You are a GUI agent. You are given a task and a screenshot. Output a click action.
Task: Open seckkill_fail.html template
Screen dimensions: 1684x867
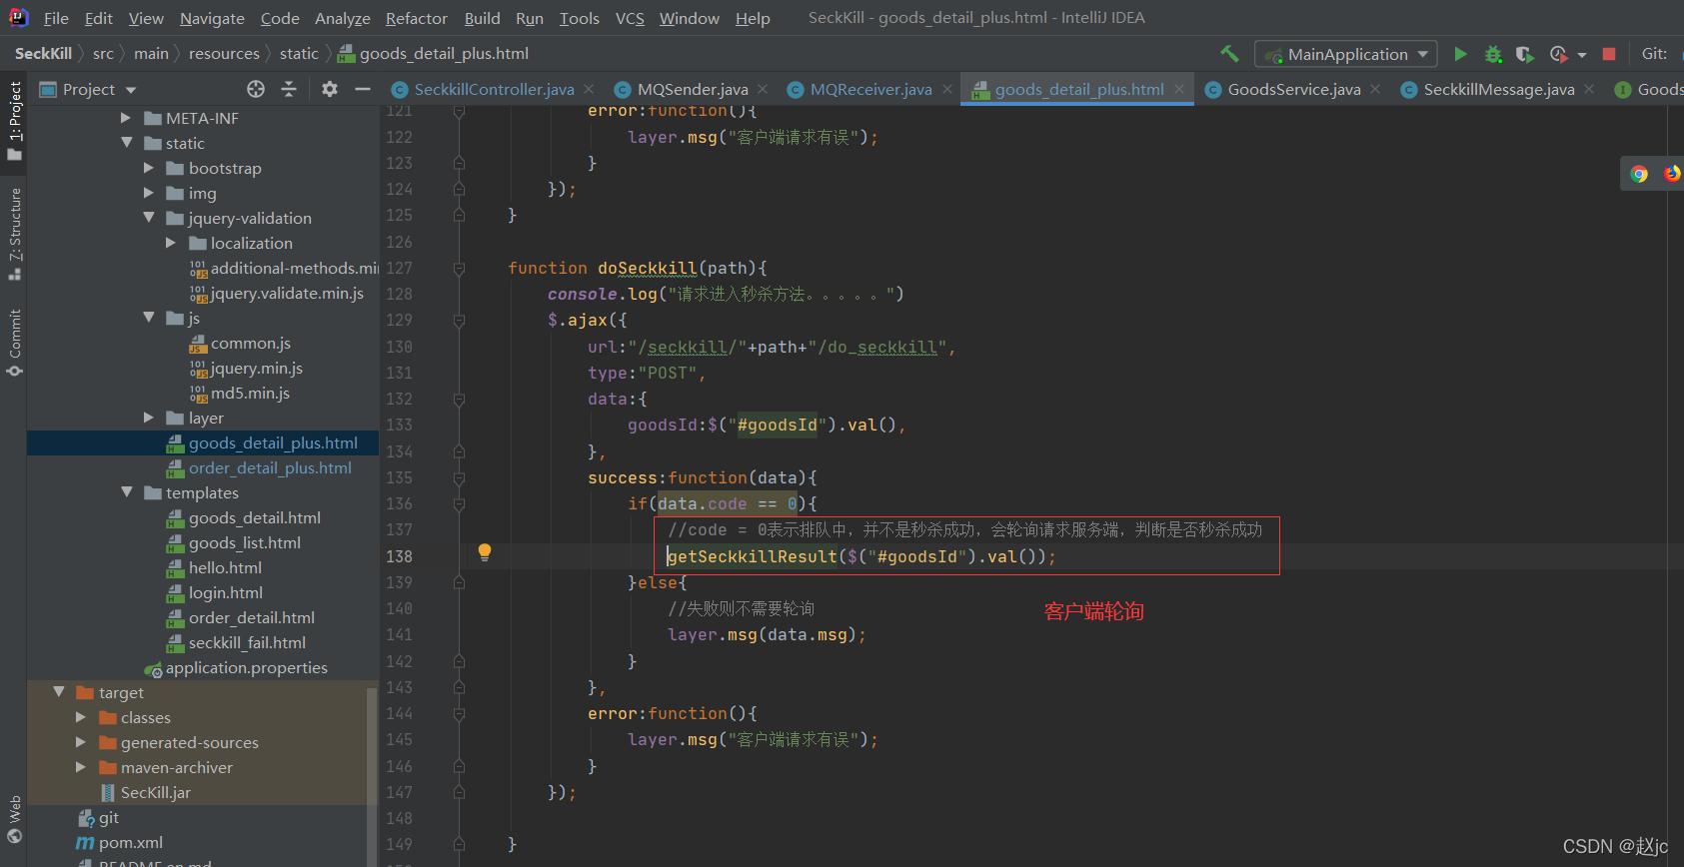tap(247, 642)
